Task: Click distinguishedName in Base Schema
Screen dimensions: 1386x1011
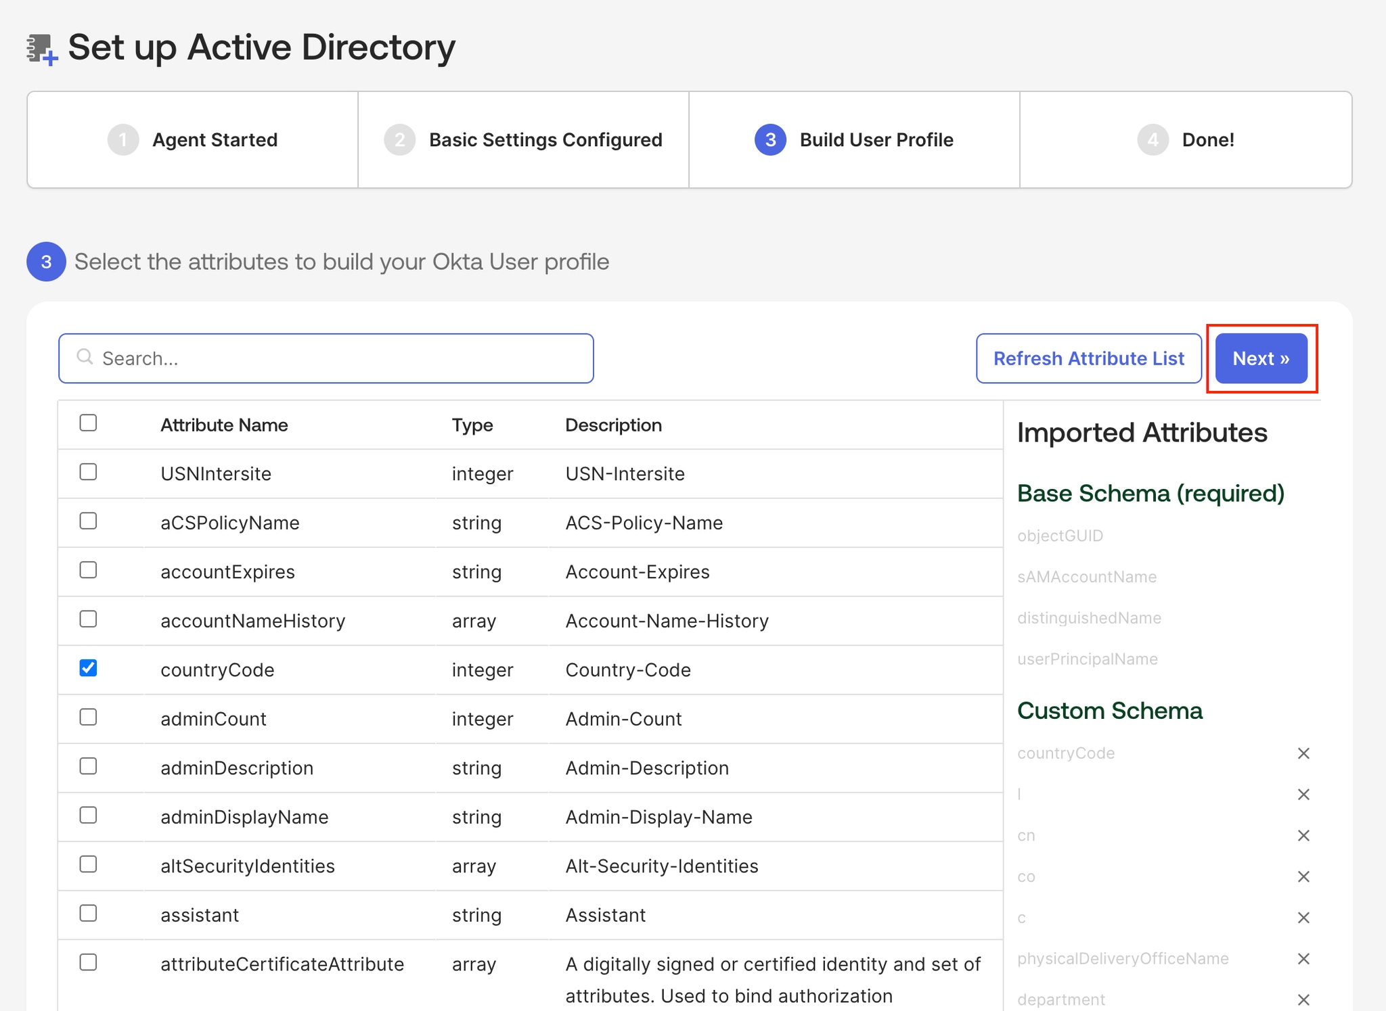Action: [x=1089, y=618]
